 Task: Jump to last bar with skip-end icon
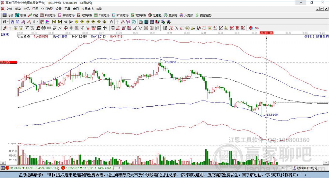coord(60,22)
